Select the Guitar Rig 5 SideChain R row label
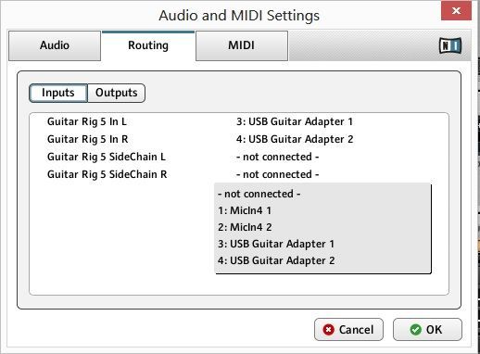Image resolution: width=480 pixels, height=354 pixels. point(107,174)
